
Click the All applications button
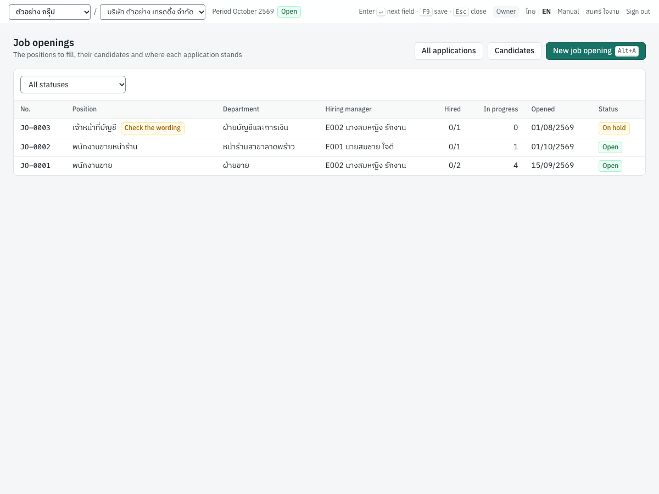(449, 51)
